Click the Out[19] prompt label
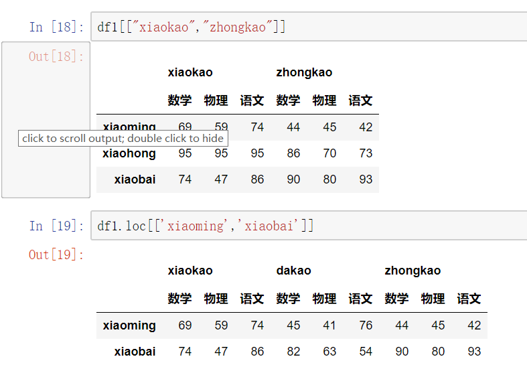Screen dimensions: 527x373 point(56,254)
